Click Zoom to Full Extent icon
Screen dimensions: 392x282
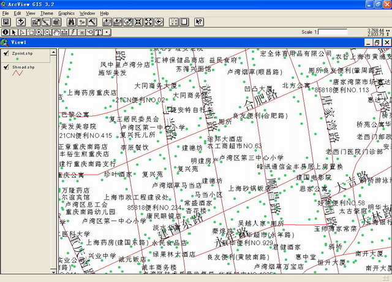(x=107, y=22)
